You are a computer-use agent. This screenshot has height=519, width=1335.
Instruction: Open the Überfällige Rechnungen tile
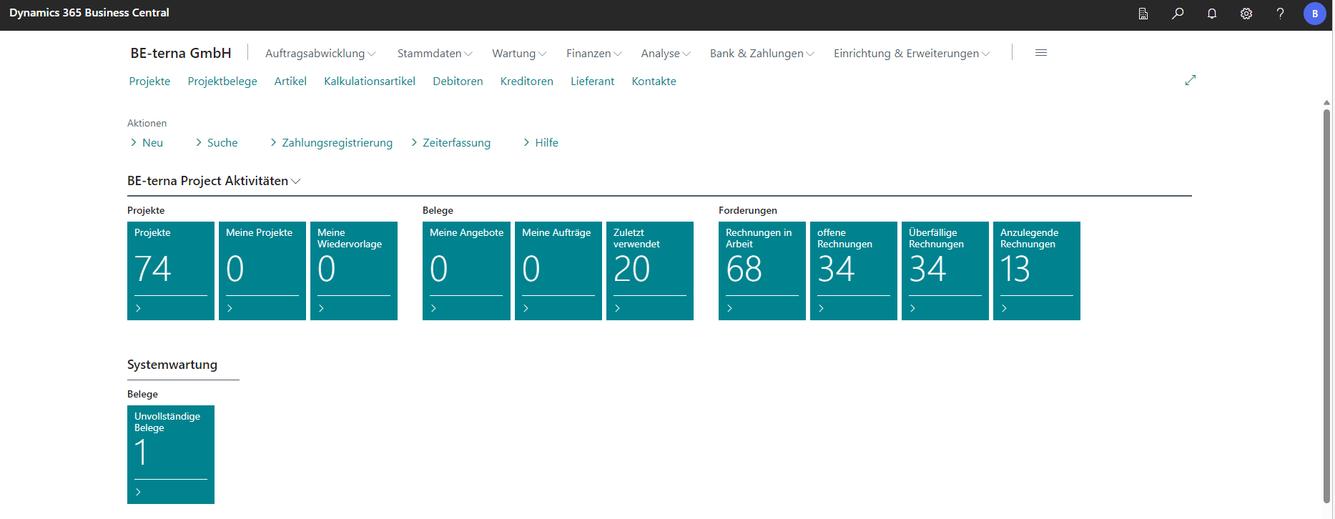945,270
